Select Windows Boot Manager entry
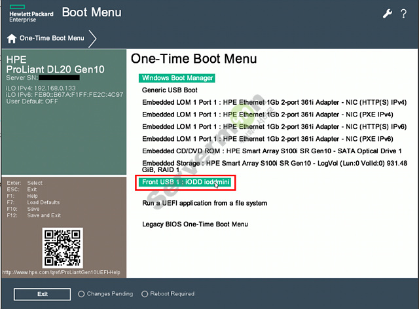This screenshot has width=419, height=309. coord(177,78)
